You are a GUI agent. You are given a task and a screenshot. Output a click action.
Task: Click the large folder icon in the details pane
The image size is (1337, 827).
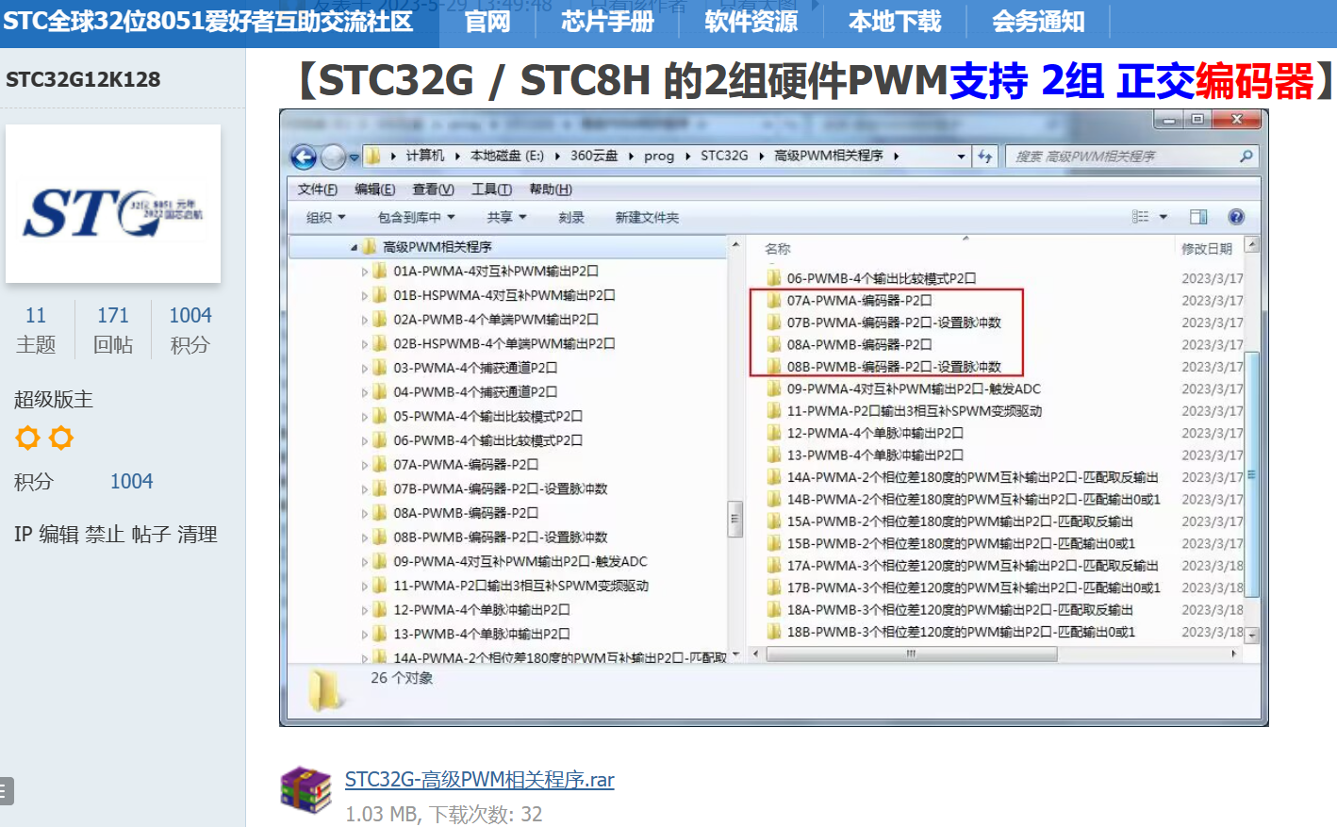click(325, 689)
